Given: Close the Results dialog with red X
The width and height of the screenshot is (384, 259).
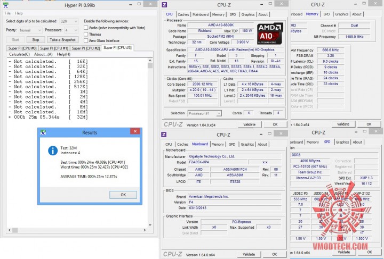Looking at the screenshot, I should point(135,131).
